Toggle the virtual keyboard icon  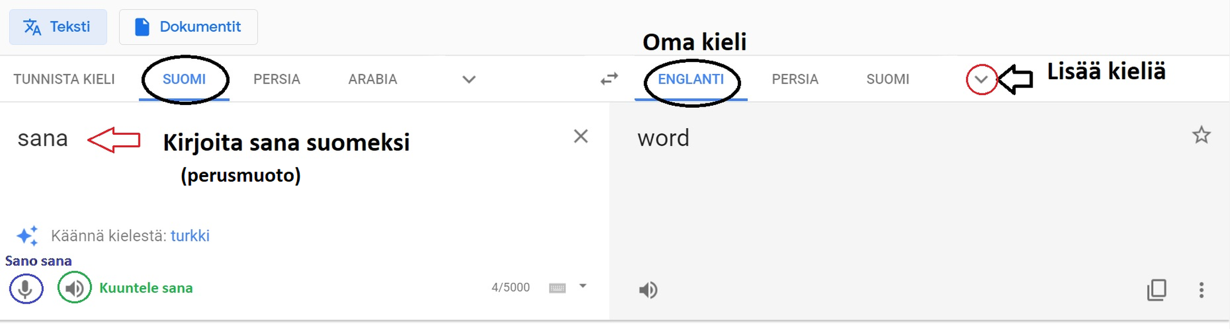coord(557,288)
